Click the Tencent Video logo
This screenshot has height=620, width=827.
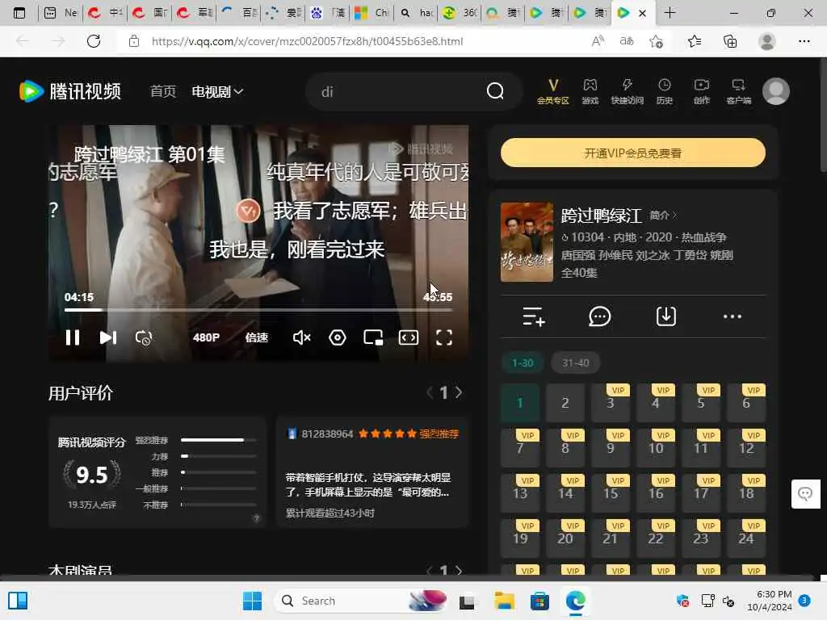coord(70,91)
